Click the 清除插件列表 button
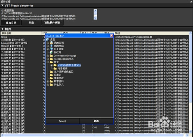Screen dimensions: 193x137 pos(52,23)
